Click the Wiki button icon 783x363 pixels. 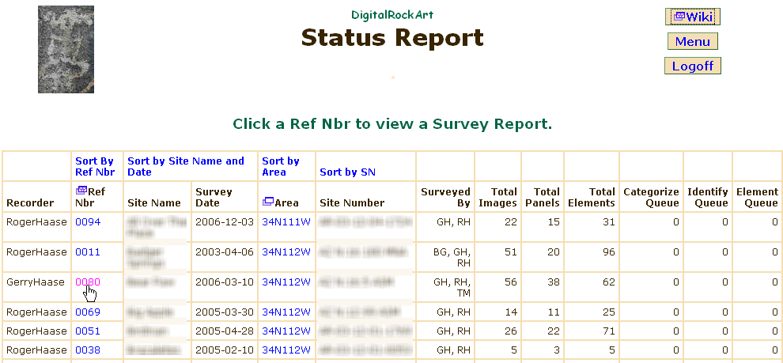679,17
